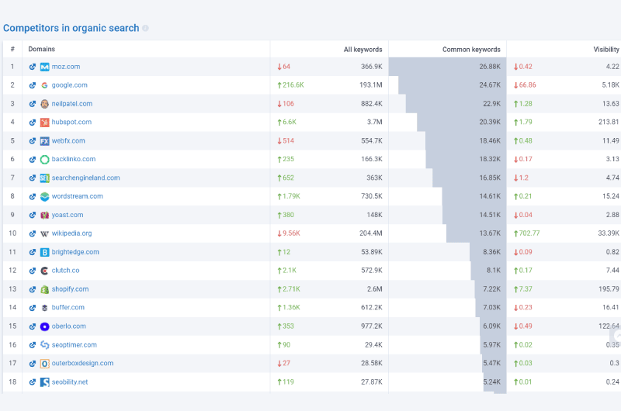Image resolution: width=621 pixels, height=411 pixels.
Task: Open the backlinko.com domain link
Action: click(73, 159)
